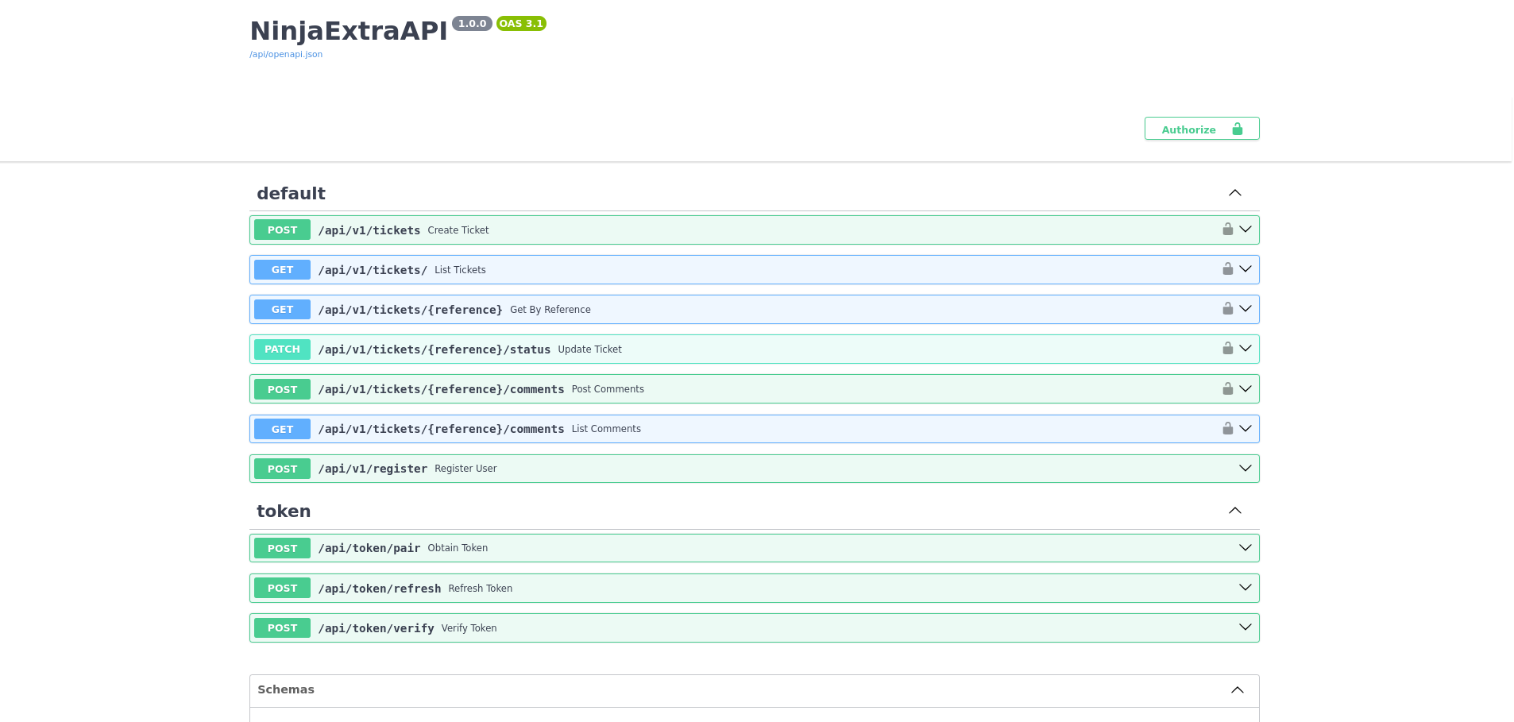Click the OAS 3.1 badge

[521, 24]
